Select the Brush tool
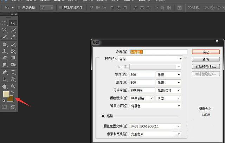This screenshot has width=225, height=143. click(x=13, y=45)
